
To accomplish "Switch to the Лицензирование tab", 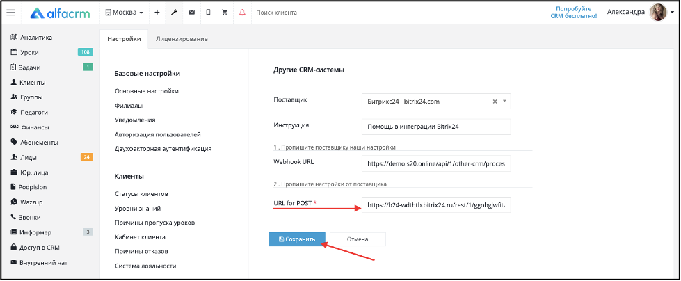I will 182,39.
